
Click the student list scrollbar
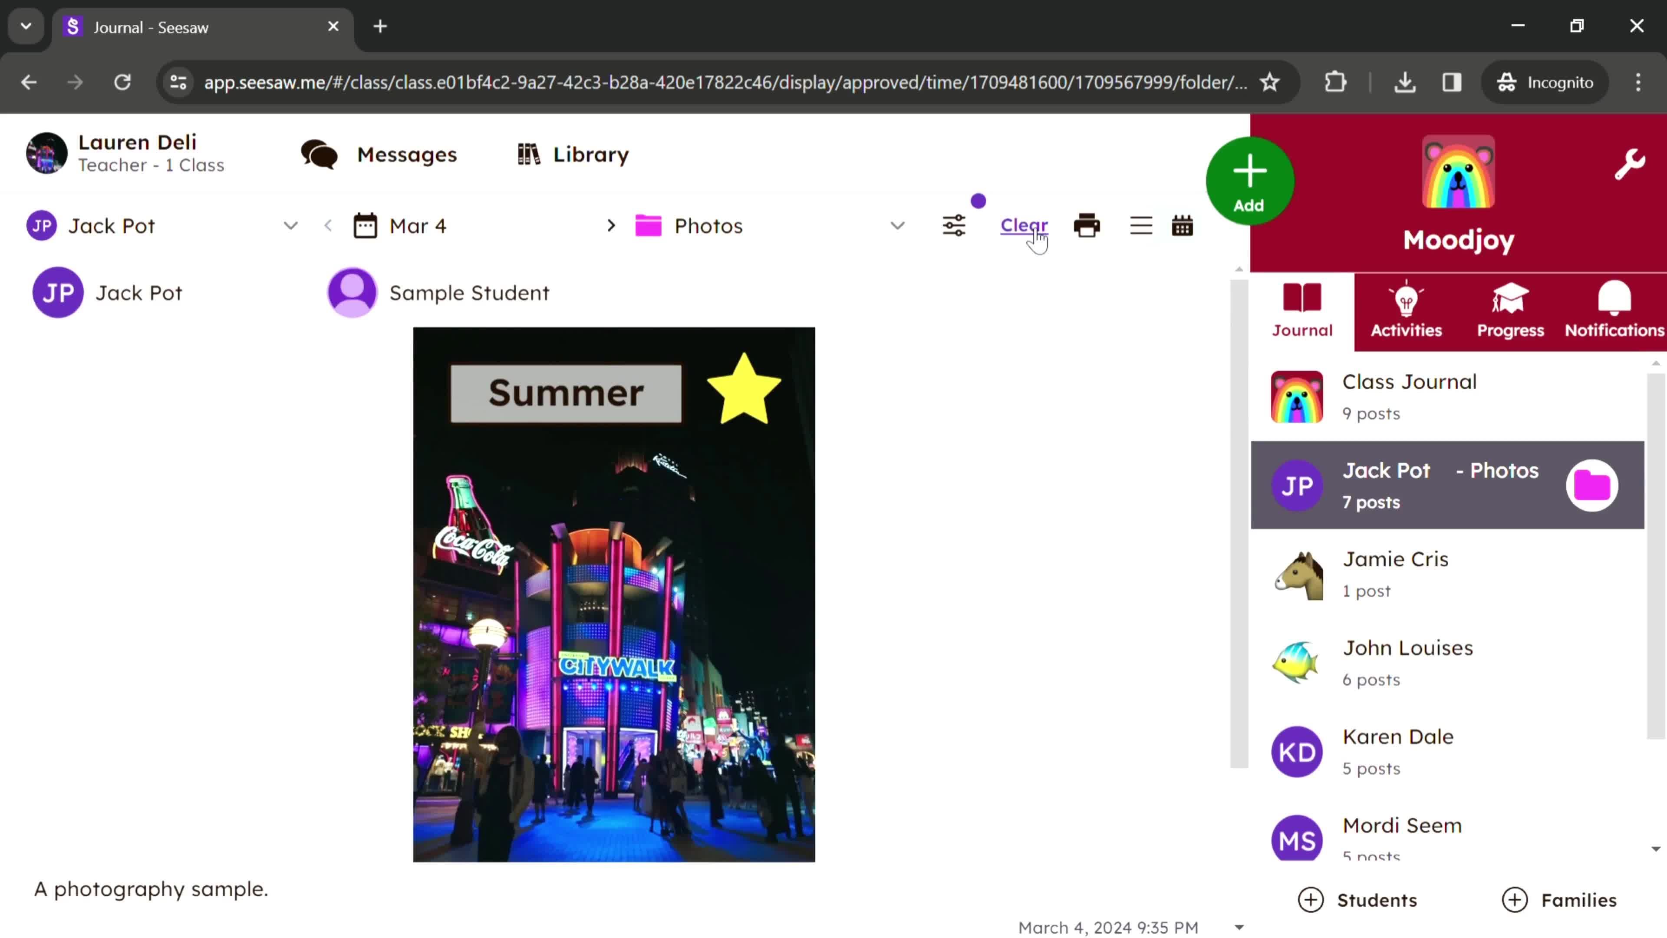click(1656, 555)
